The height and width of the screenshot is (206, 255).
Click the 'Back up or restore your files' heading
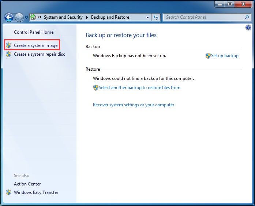[x=121, y=35]
